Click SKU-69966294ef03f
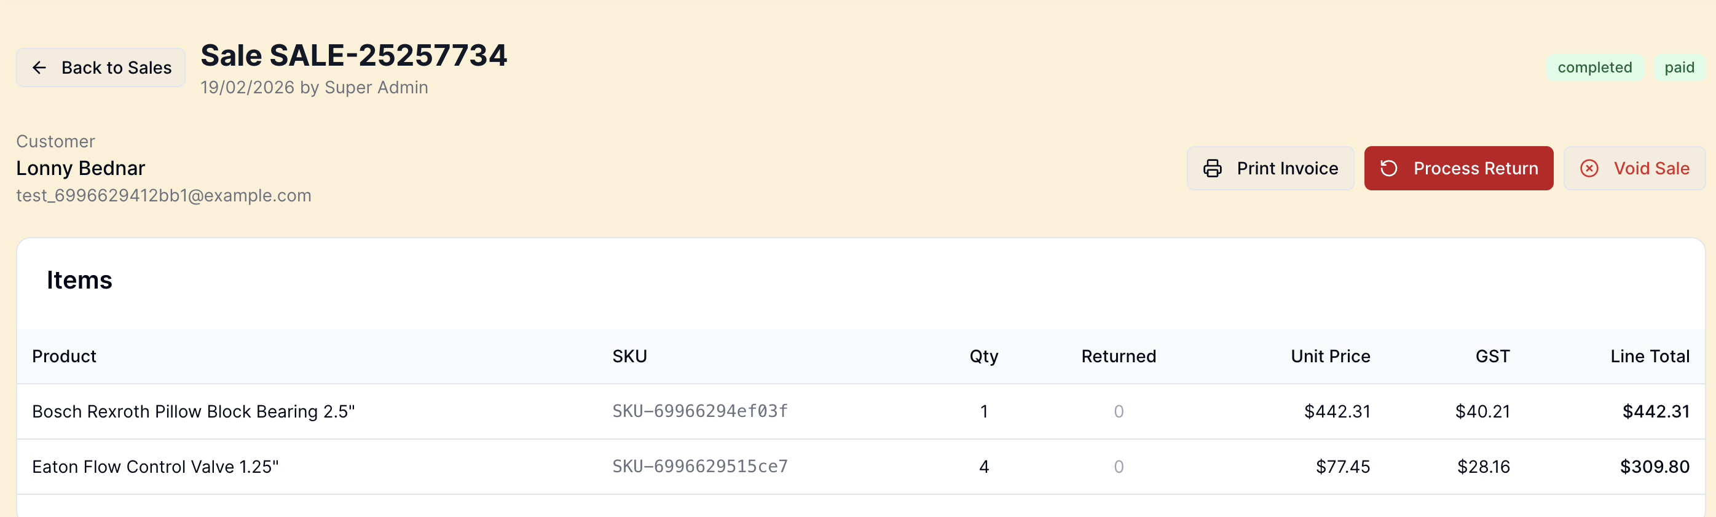 (699, 411)
